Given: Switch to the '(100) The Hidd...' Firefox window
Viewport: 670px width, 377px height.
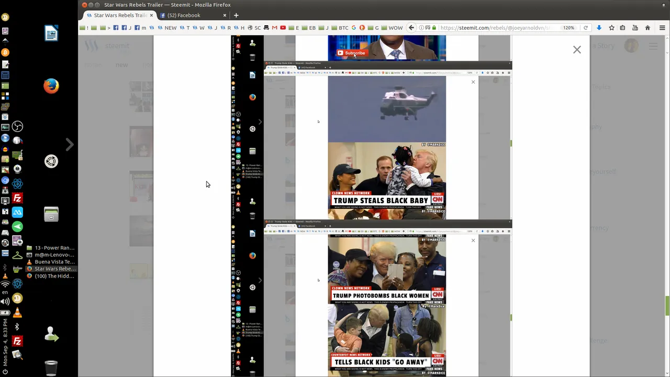Looking at the screenshot, I should click(51, 276).
